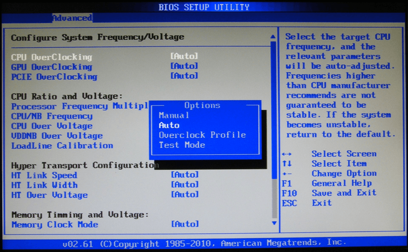Select CPU OverClocking setting

tap(51, 57)
